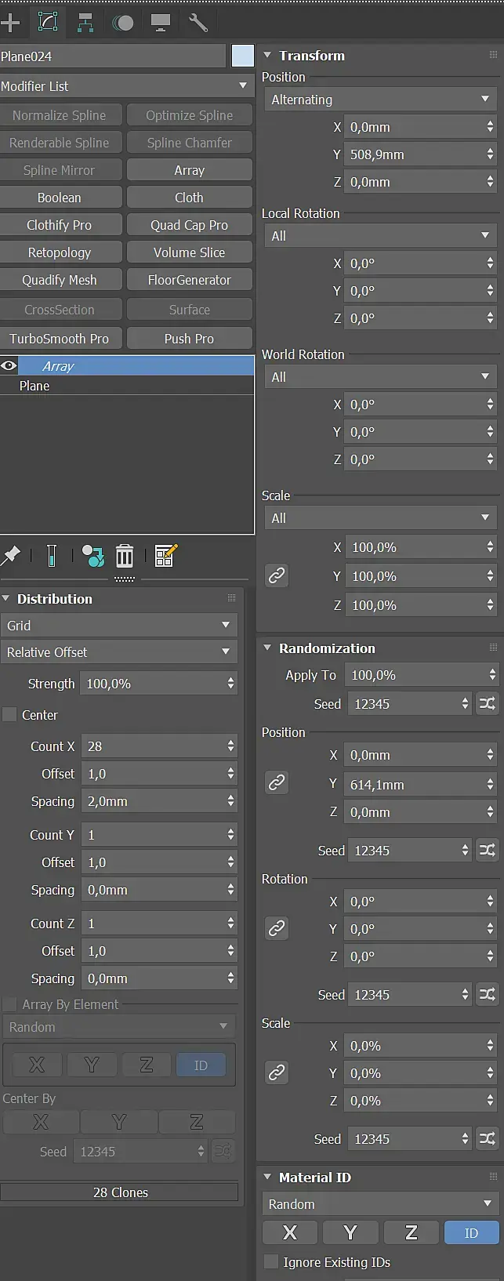Open Configure Modifier Sets icon
Screen dimensions: 504x1281
(165, 556)
